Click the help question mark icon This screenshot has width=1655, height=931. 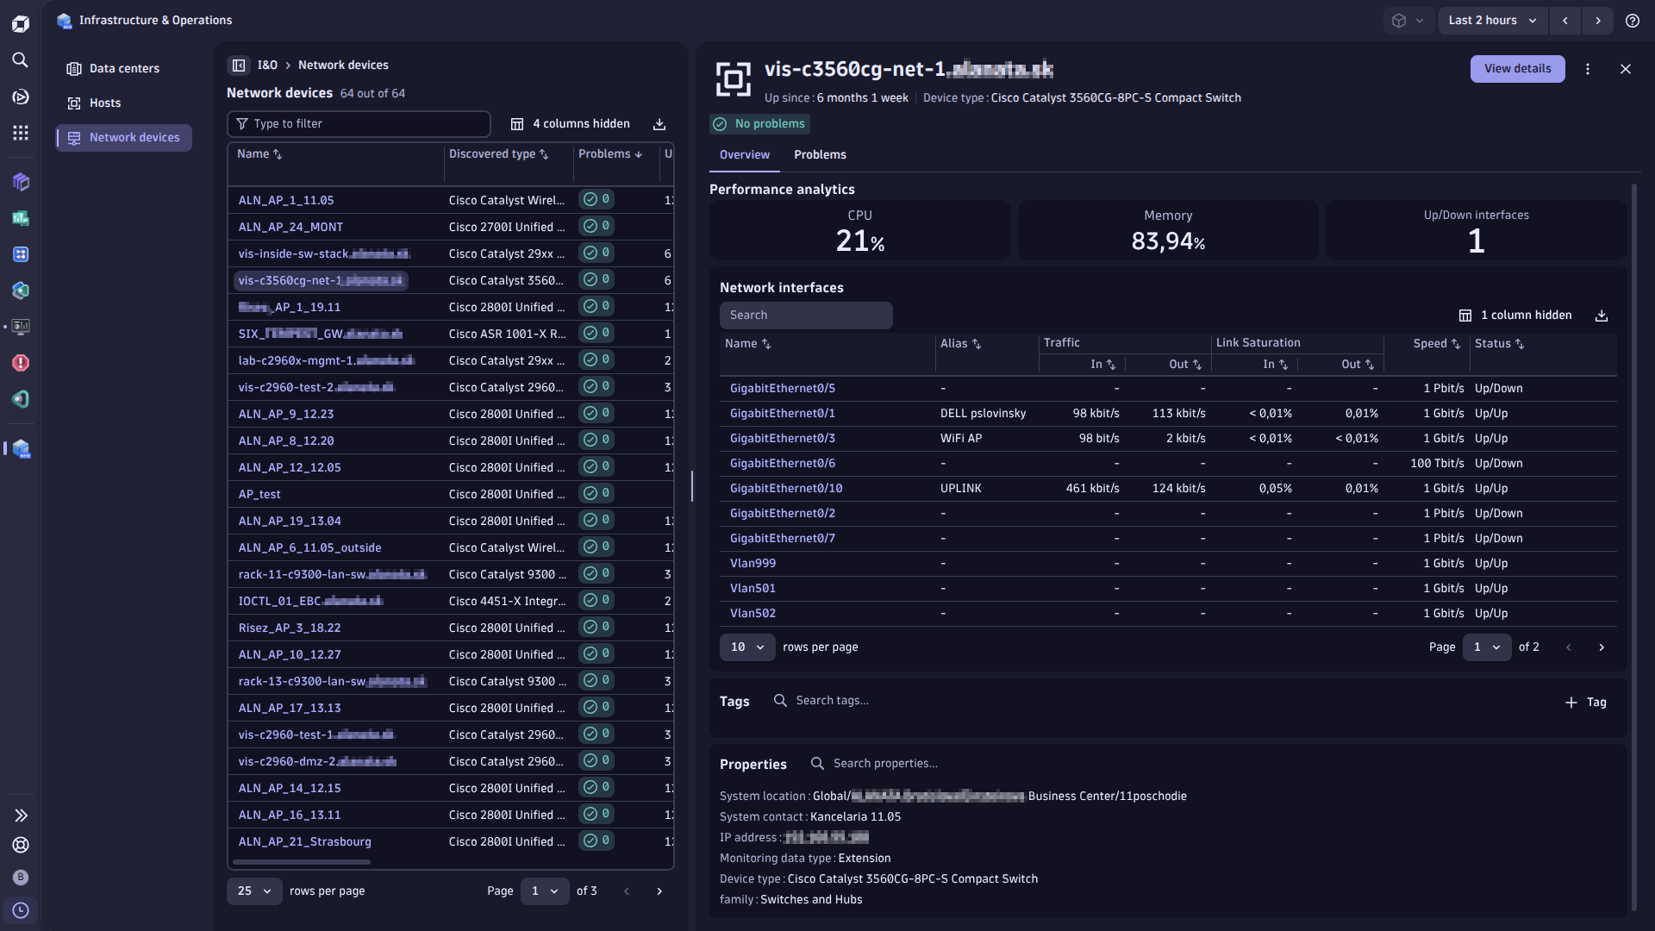point(1633,21)
